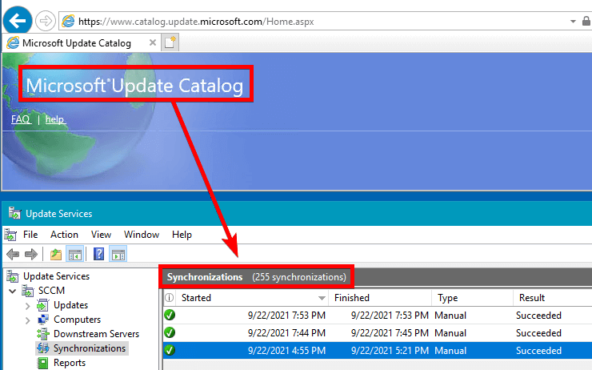The image size is (592, 370).
Task: Click finished time 9/22/2021 7:45 PM
Action: tap(390, 333)
